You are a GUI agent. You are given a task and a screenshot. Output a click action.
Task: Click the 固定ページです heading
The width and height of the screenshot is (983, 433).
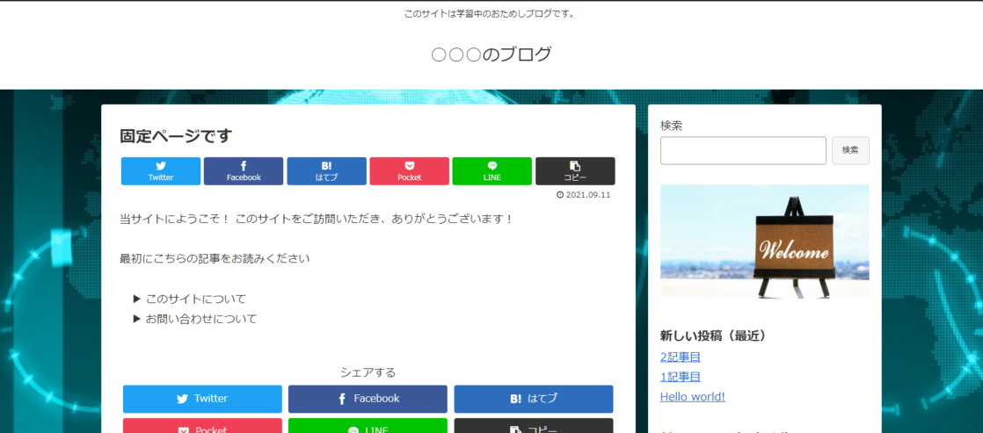click(x=176, y=136)
